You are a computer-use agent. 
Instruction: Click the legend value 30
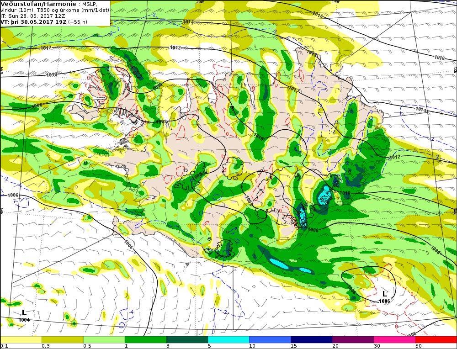(x=377, y=346)
